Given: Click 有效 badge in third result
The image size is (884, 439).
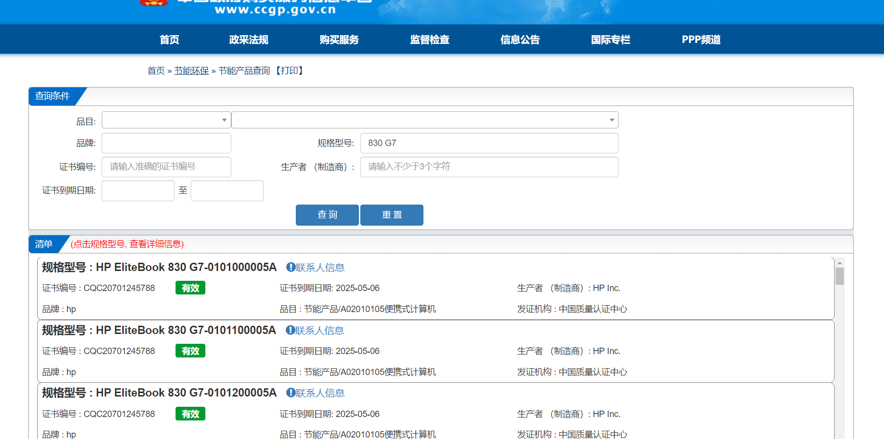Looking at the screenshot, I should coord(190,414).
